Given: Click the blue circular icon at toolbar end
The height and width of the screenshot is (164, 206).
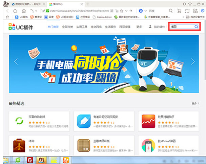Looking at the screenshot, I should point(203,11).
